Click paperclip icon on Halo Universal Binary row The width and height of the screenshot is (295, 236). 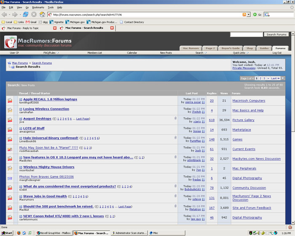pos(175,137)
